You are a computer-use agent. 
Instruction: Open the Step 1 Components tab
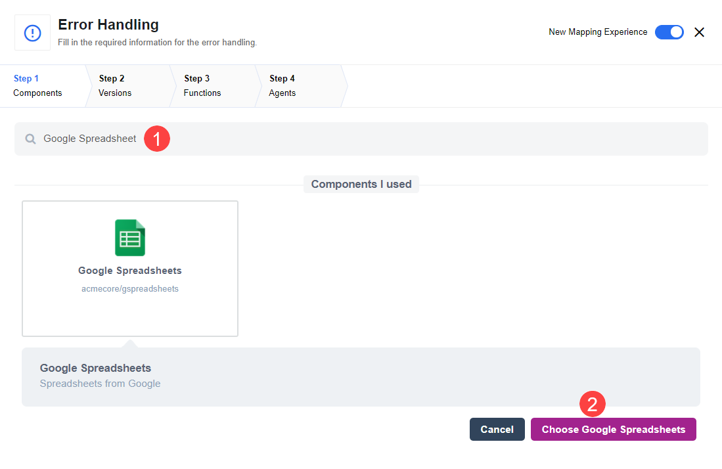tap(43, 85)
